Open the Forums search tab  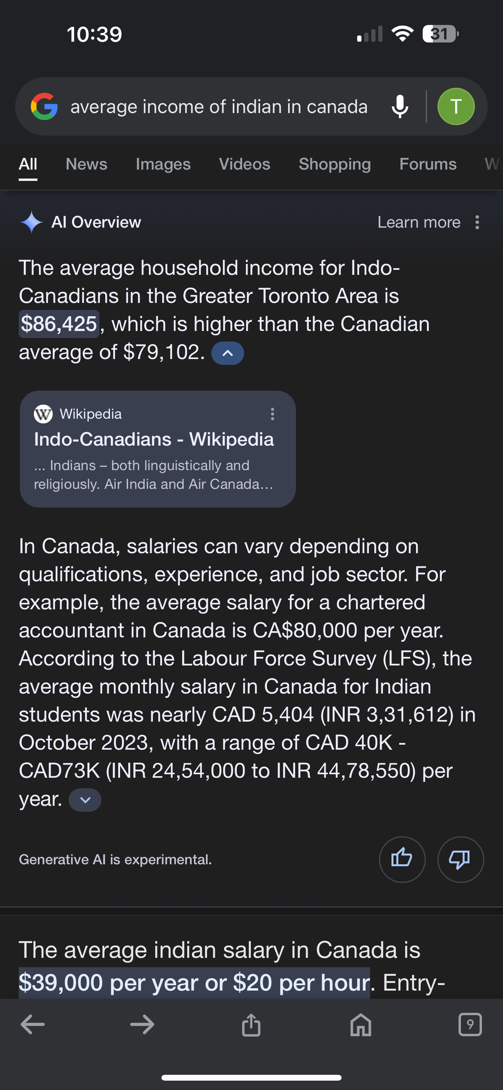click(x=428, y=164)
